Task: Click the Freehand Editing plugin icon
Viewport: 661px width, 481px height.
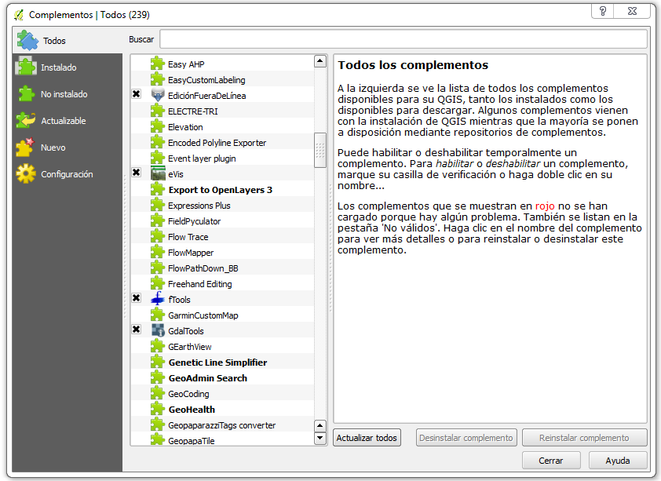Action: 158,283
